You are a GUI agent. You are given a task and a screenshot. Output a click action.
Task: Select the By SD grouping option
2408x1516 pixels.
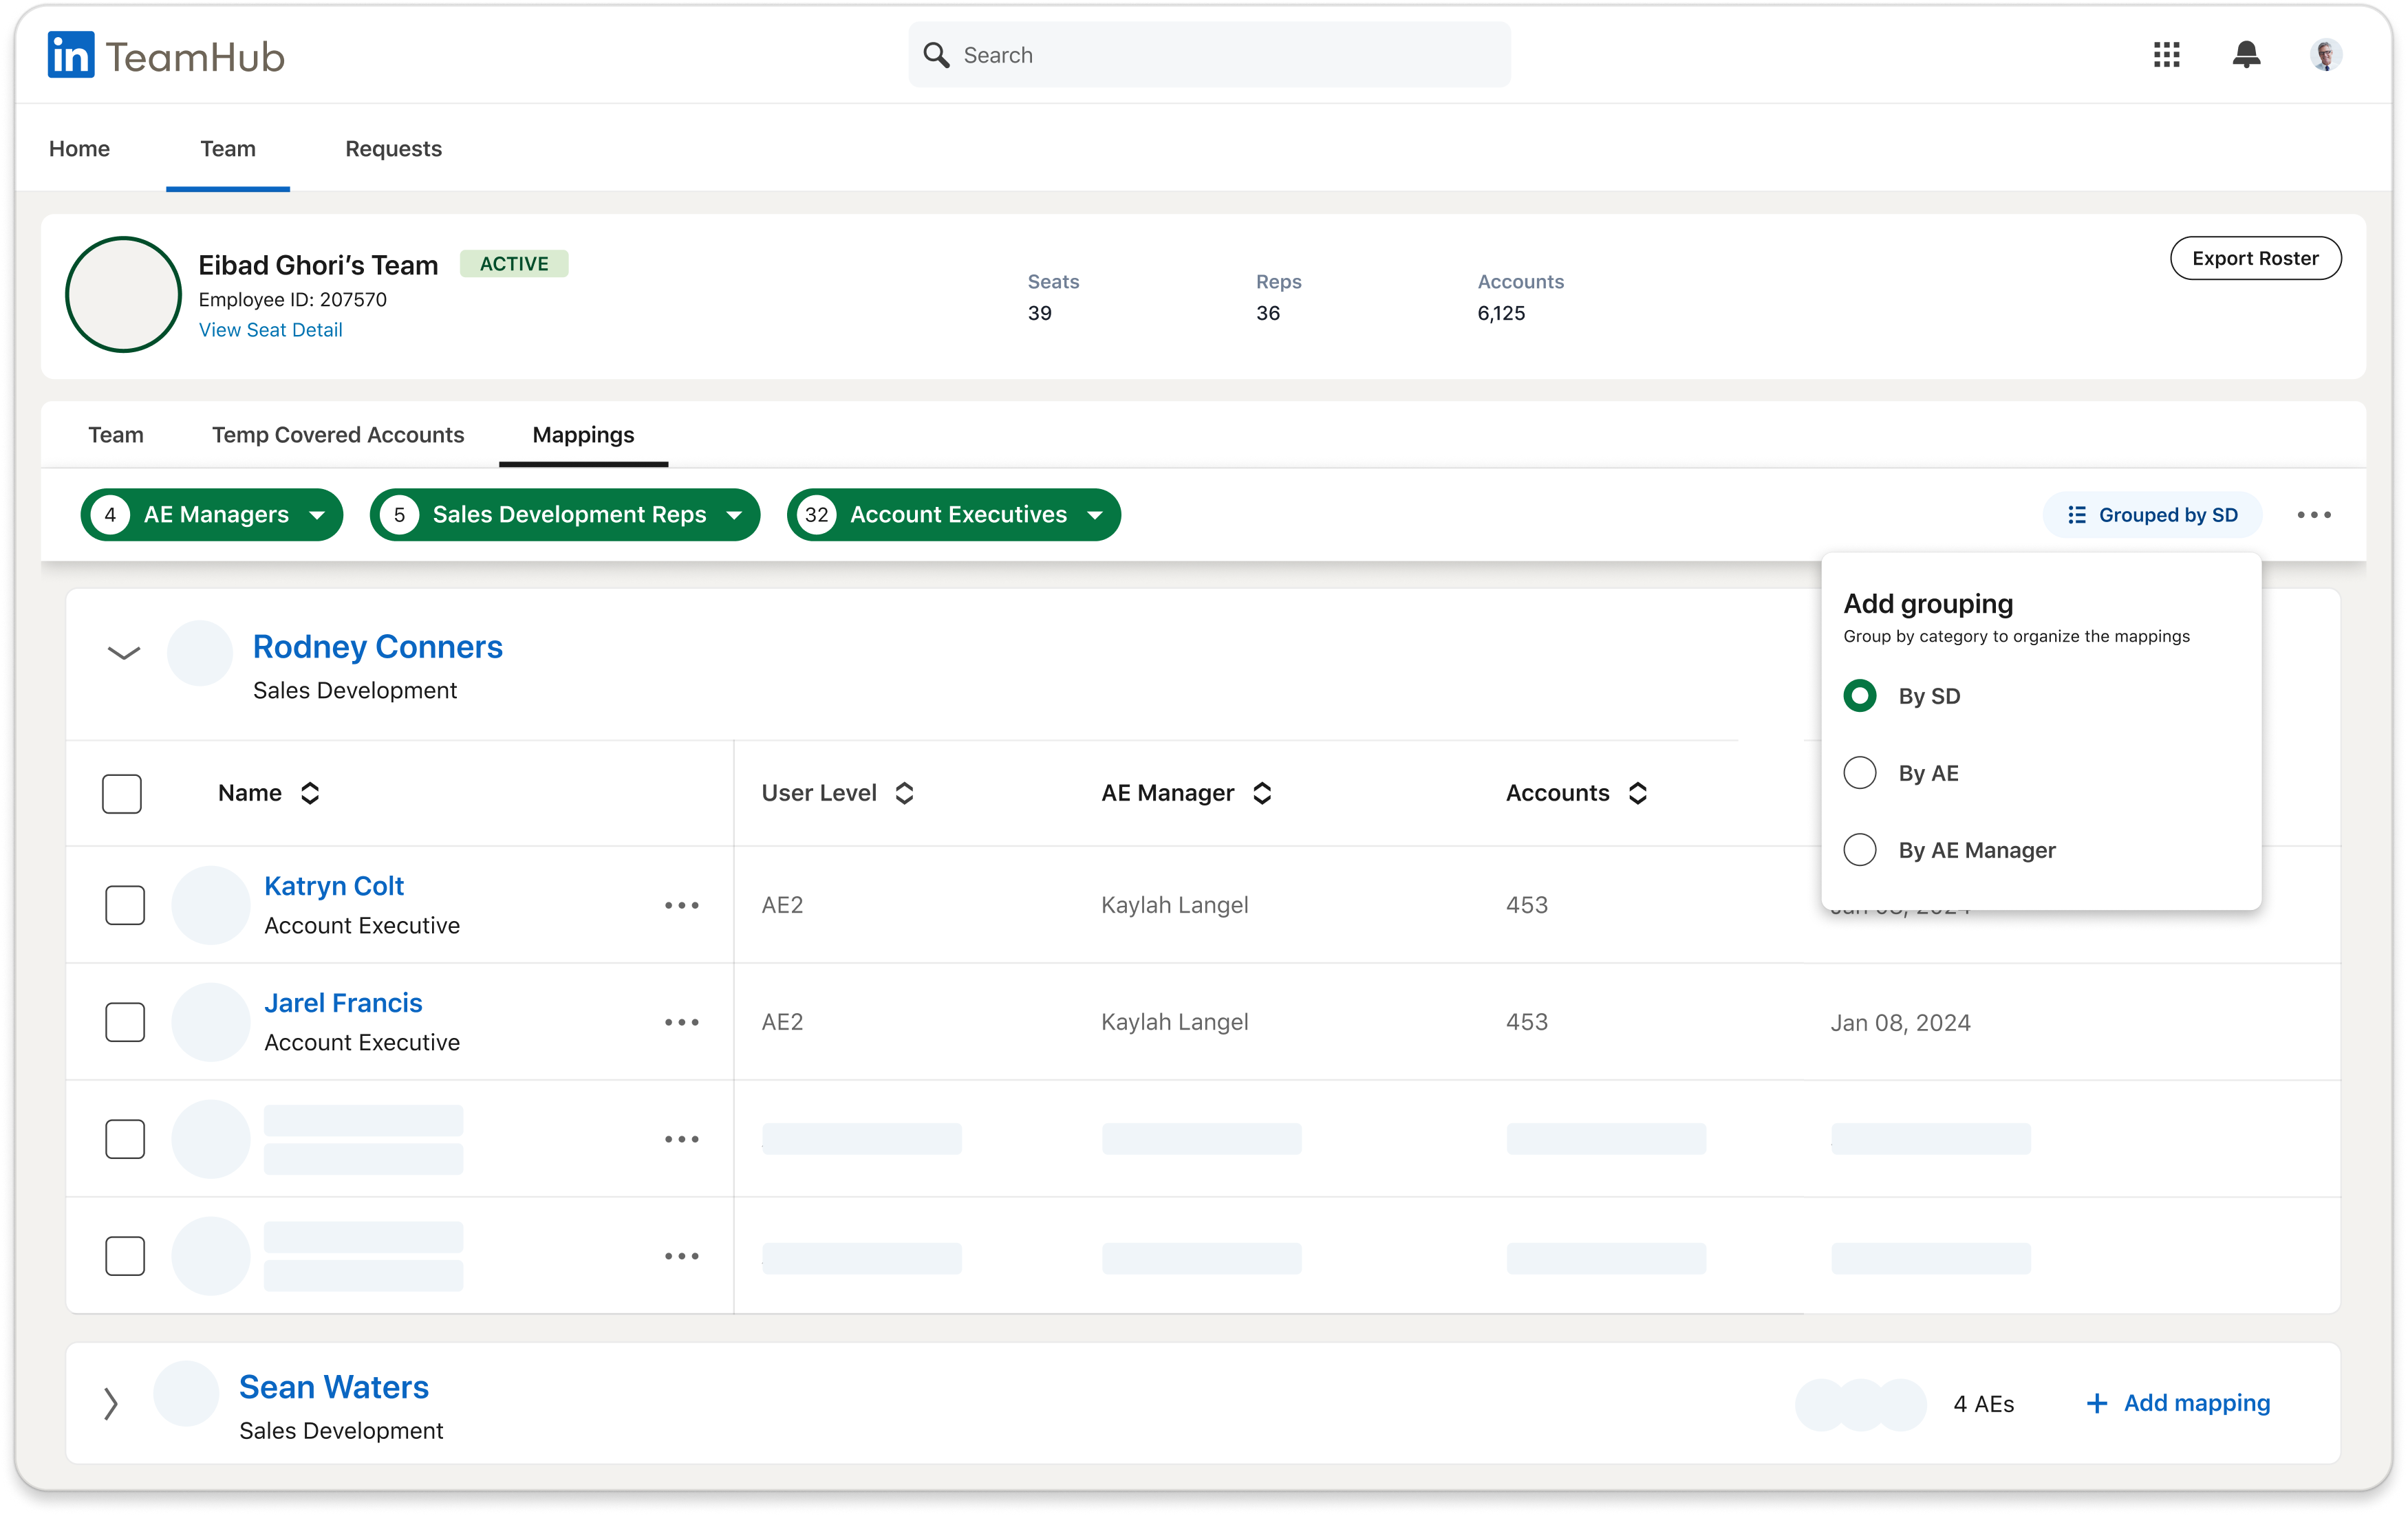point(1860,696)
